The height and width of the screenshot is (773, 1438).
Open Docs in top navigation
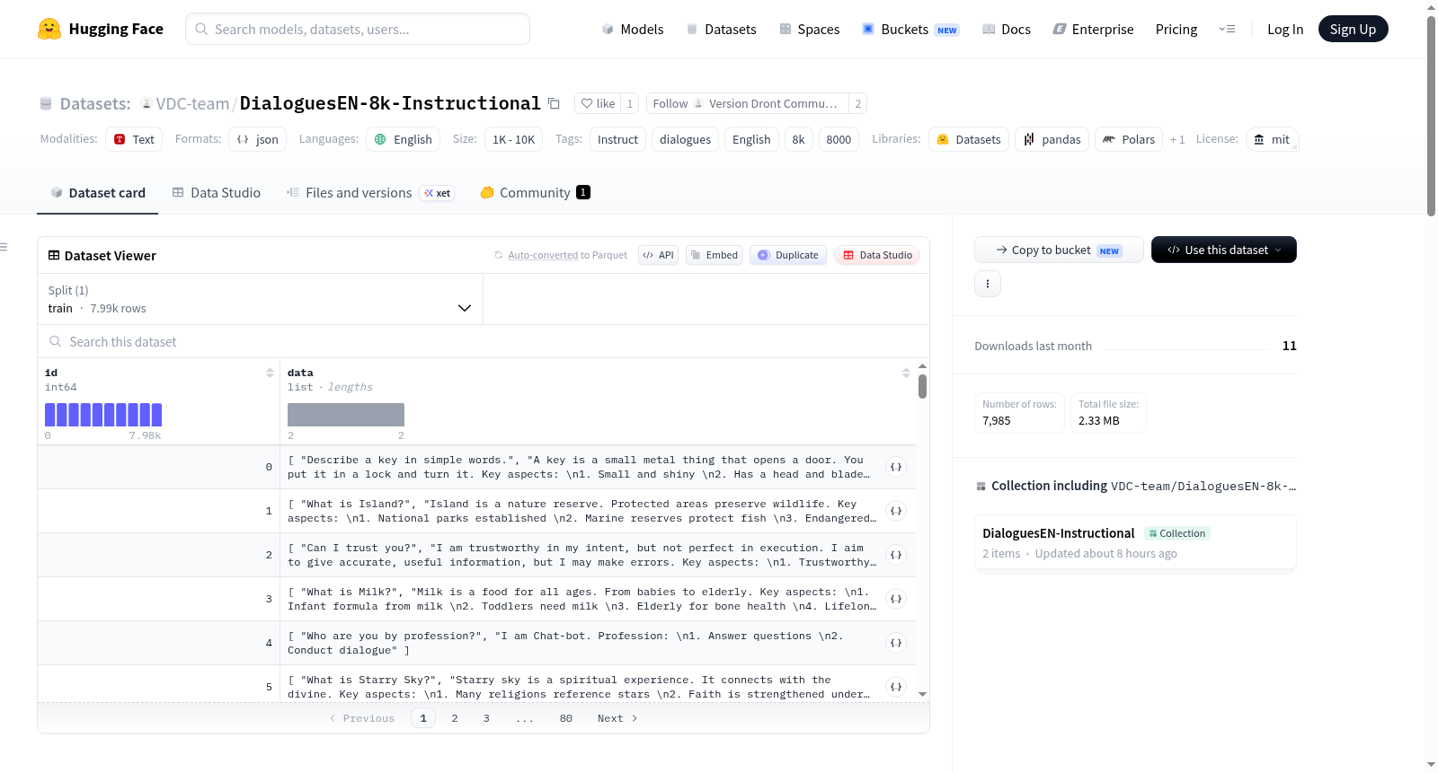[x=1007, y=29]
